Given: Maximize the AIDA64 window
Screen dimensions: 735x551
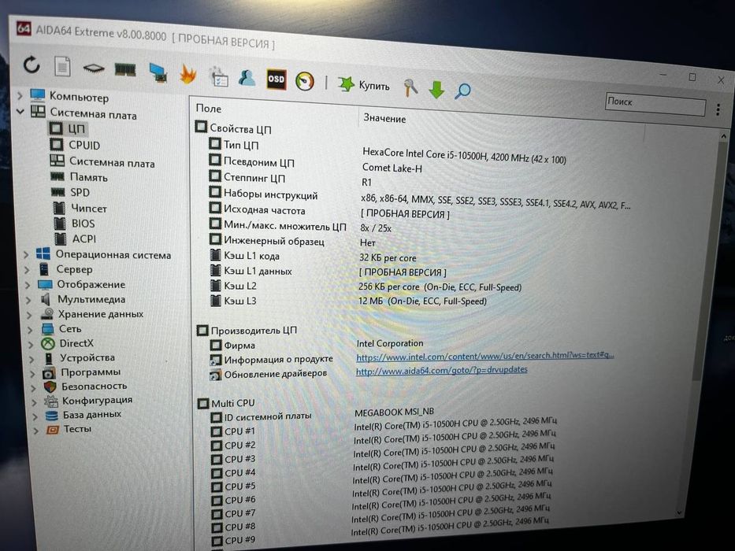Looking at the screenshot, I should click(692, 77).
